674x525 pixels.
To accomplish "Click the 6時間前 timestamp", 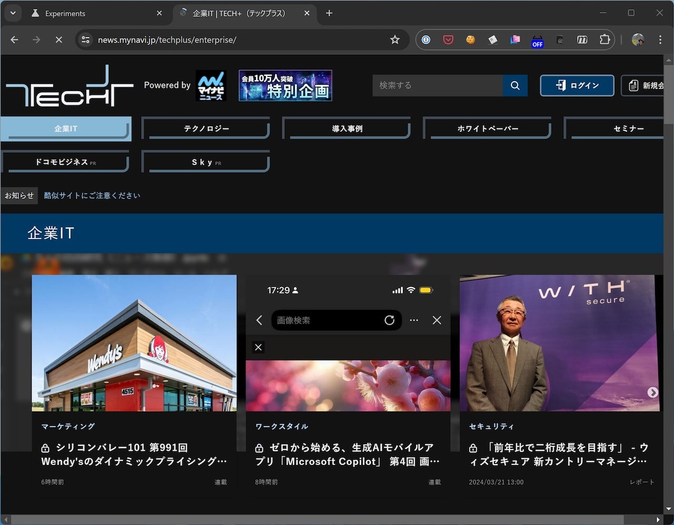I will [53, 482].
